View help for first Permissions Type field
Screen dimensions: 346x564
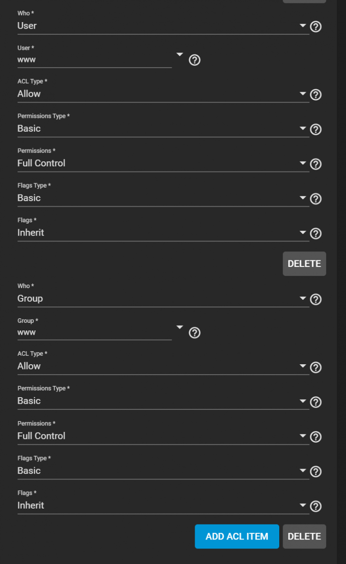click(x=316, y=130)
